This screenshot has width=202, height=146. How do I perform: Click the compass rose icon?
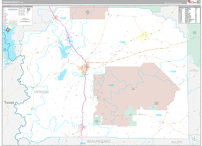(x=8, y=30)
